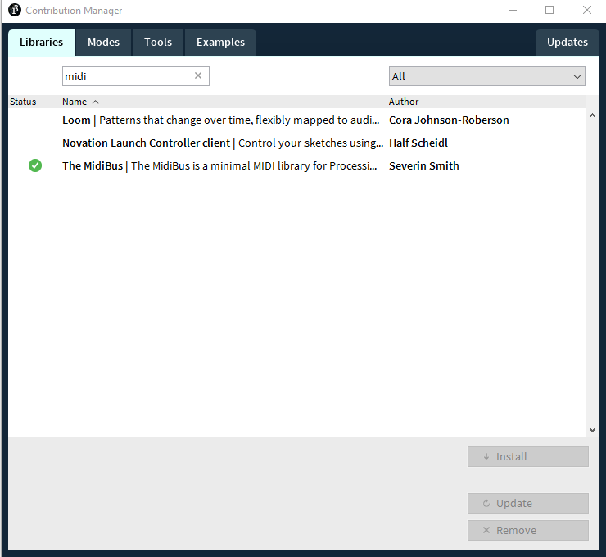The height and width of the screenshot is (557, 606).
Task: Click author Half Scheidl
Action: click(x=418, y=143)
